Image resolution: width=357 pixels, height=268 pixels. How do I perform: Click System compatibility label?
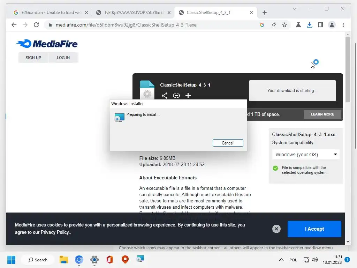point(293,143)
